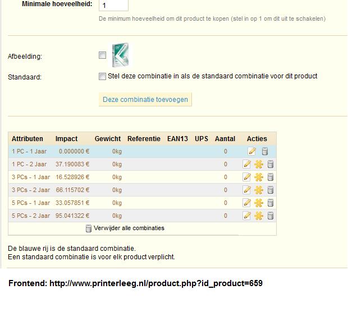Edit the 5 PCs - 1 Jaar combination

(247, 203)
